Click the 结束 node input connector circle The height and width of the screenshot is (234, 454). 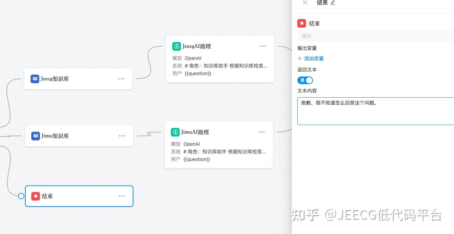click(x=21, y=196)
